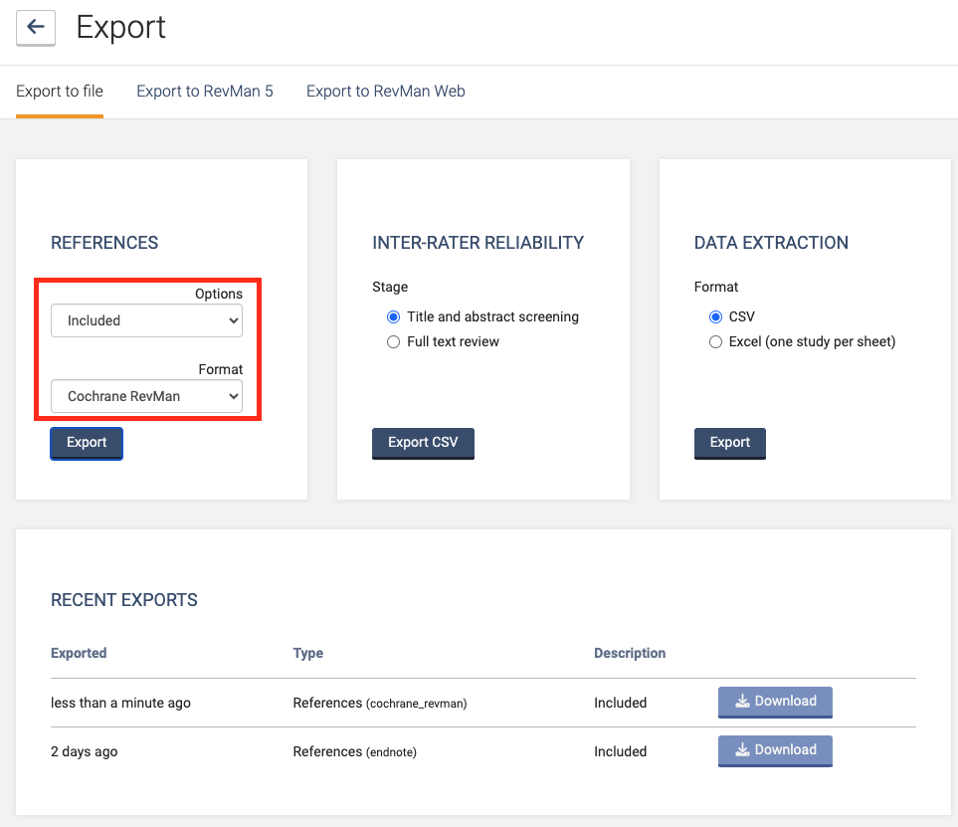Select Full text review stage
Image resolution: width=958 pixels, height=827 pixels.
pyautogui.click(x=393, y=341)
